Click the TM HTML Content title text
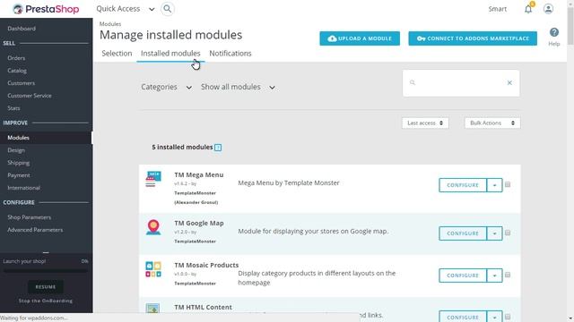Viewport: 574px width, 322px height. click(x=204, y=308)
